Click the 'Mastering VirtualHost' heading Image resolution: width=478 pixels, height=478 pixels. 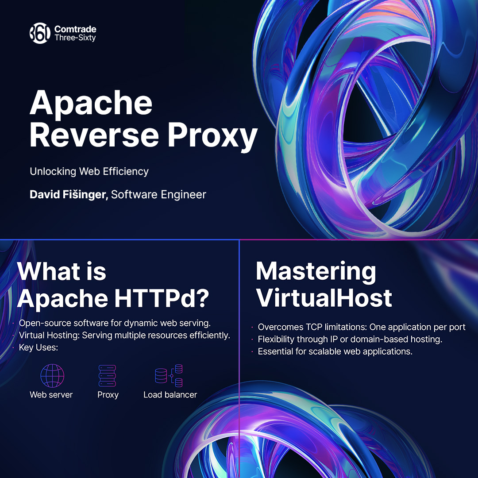point(324,285)
